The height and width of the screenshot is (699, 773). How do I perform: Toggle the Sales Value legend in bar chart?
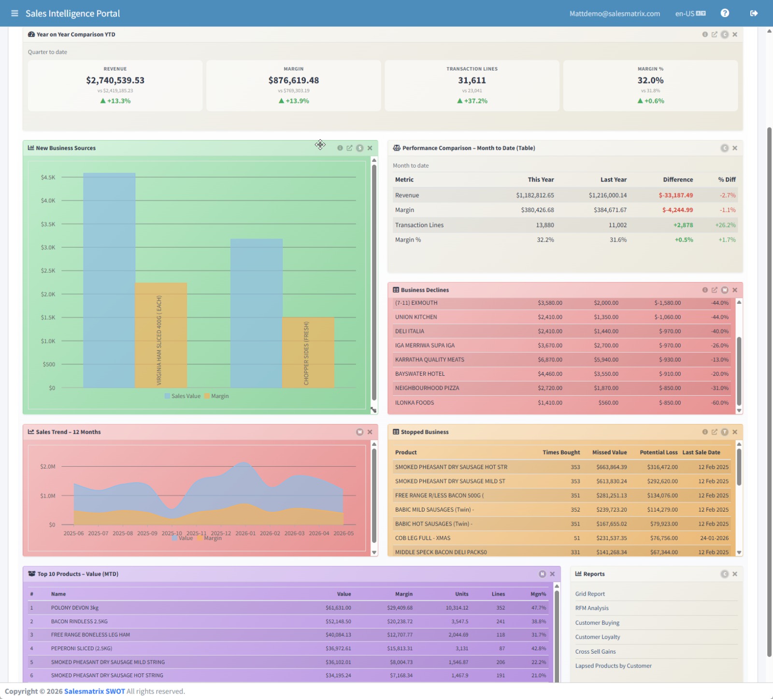pos(182,396)
